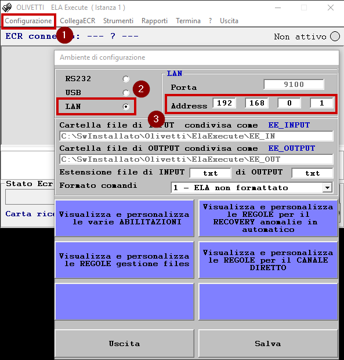The width and height of the screenshot is (344, 360).
Task: Click Uscita in the menu bar
Action: click(229, 21)
